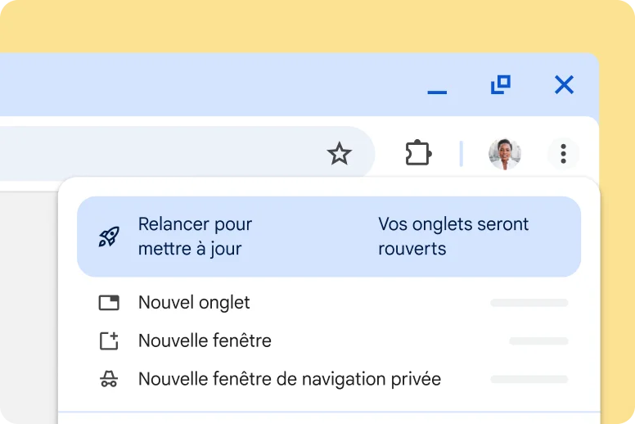
Task: Open the Extensions puzzle icon
Action: (418, 153)
